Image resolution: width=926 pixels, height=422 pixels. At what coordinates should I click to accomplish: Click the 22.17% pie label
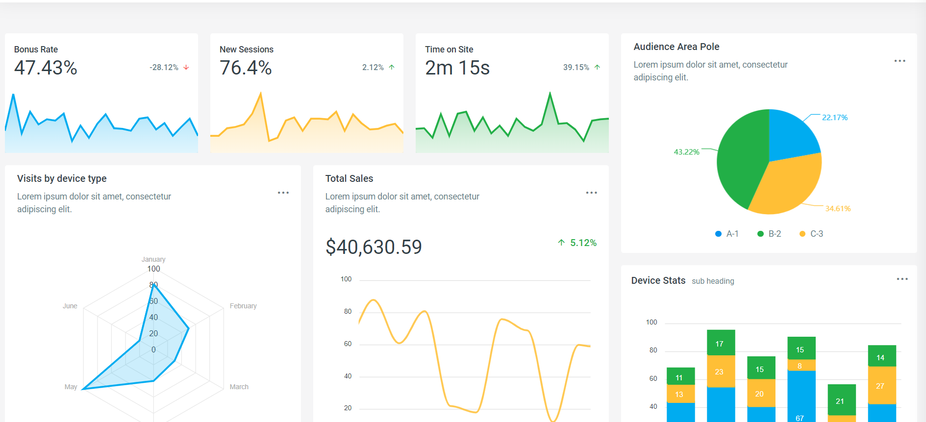point(835,117)
